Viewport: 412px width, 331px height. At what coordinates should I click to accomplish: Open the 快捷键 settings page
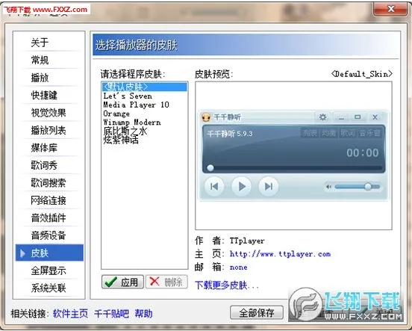coord(44,95)
